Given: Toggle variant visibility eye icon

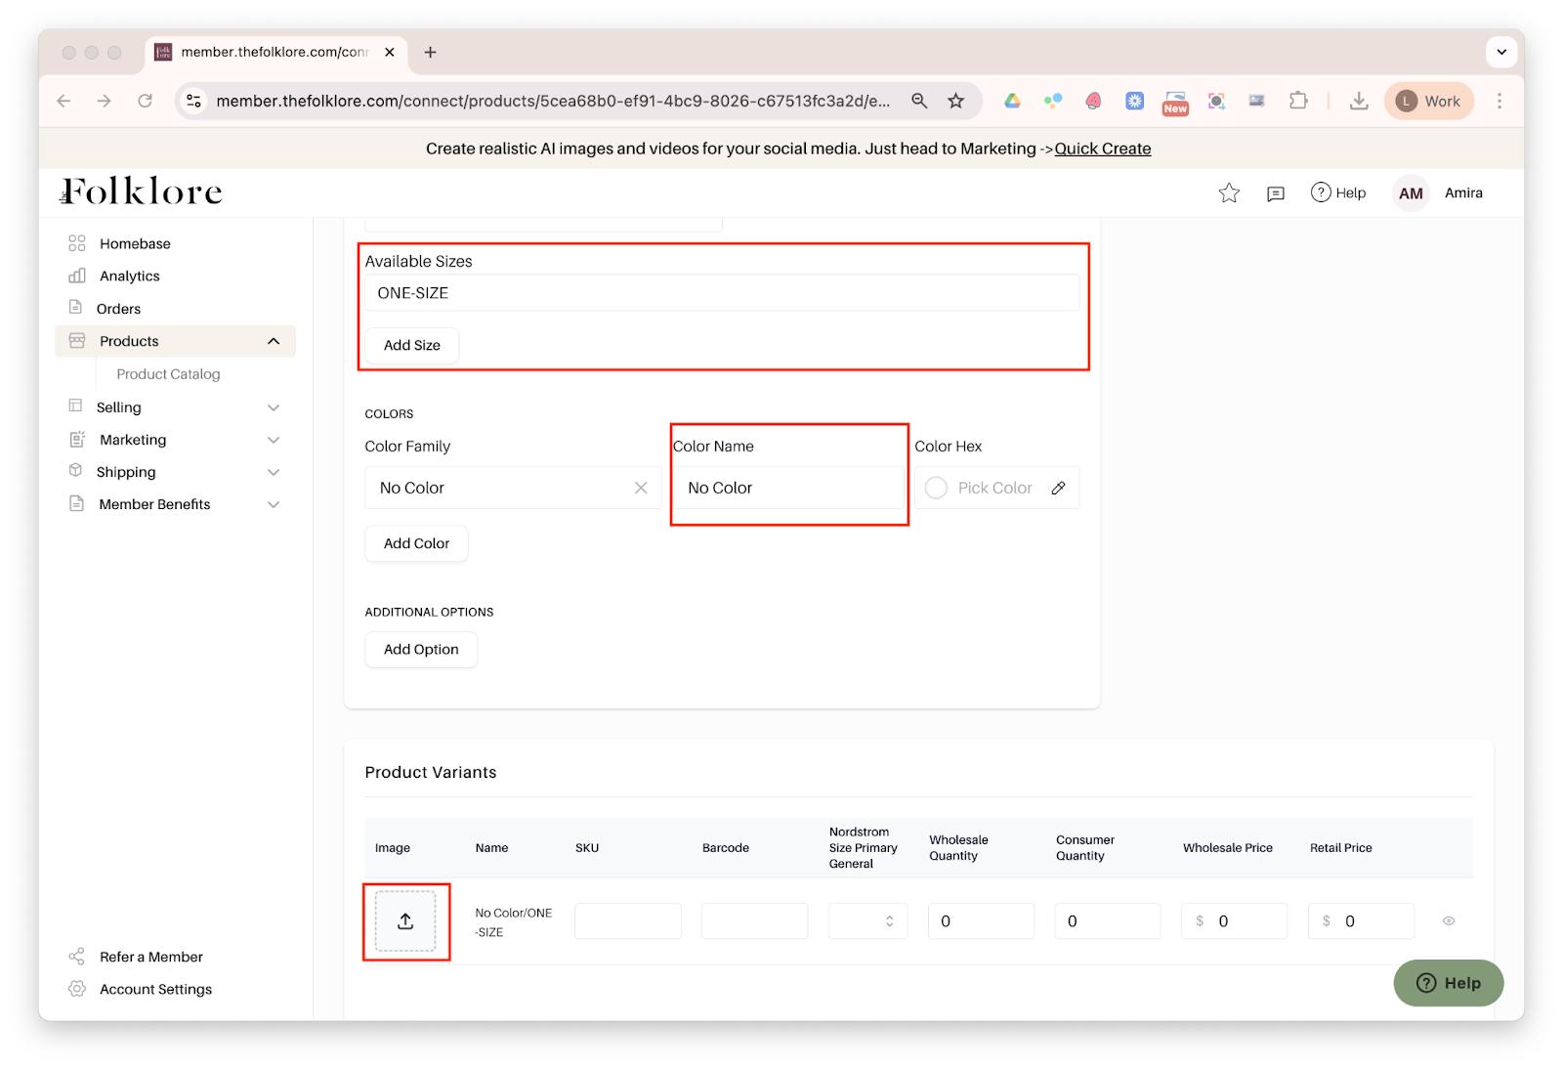Looking at the screenshot, I should tap(1449, 920).
